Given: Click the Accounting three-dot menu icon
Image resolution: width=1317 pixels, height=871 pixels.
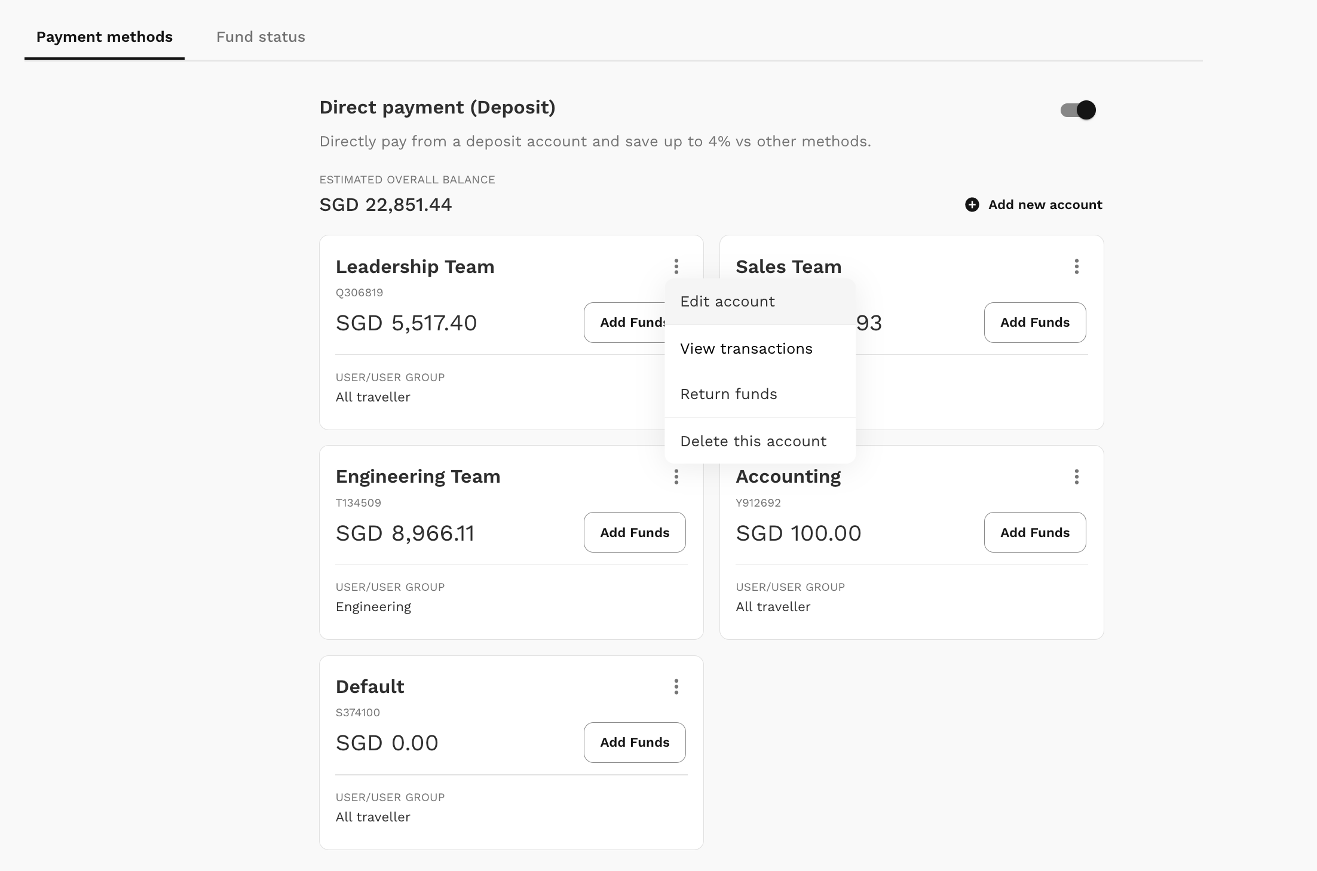Looking at the screenshot, I should 1077,476.
